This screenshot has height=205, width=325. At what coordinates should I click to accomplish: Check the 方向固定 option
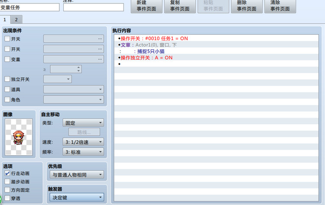7,190
